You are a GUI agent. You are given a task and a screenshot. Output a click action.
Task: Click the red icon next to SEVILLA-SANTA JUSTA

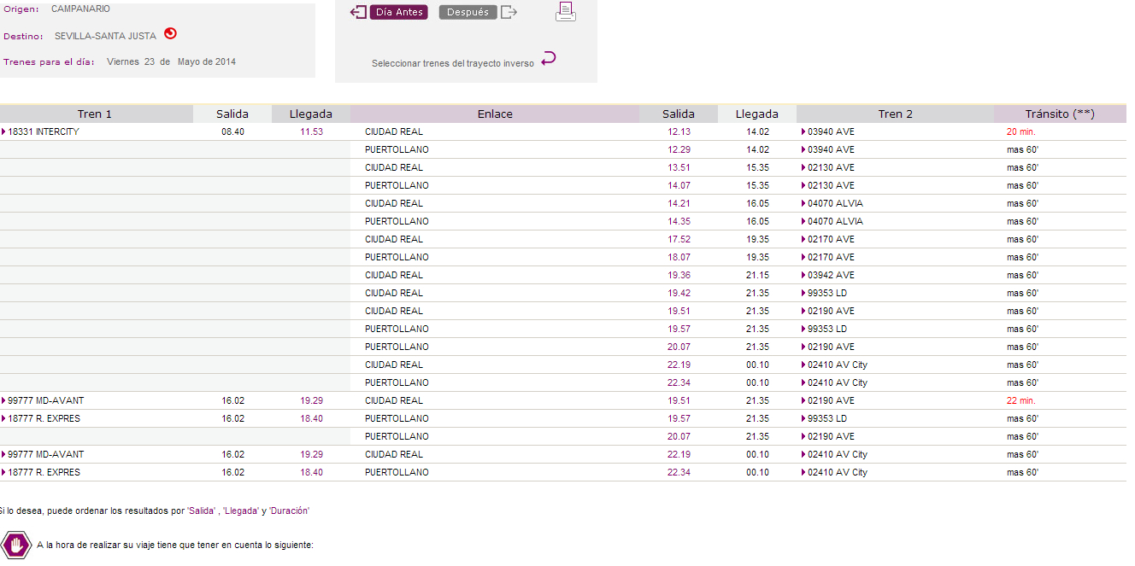(x=170, y=34)
